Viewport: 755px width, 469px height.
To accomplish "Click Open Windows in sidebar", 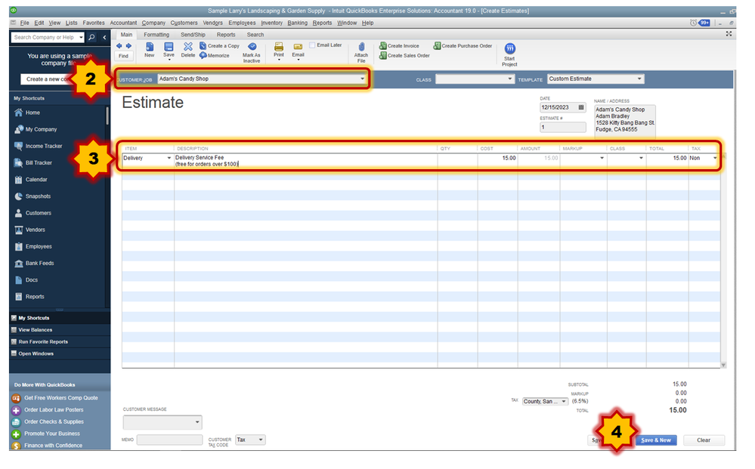I will 36,354.
